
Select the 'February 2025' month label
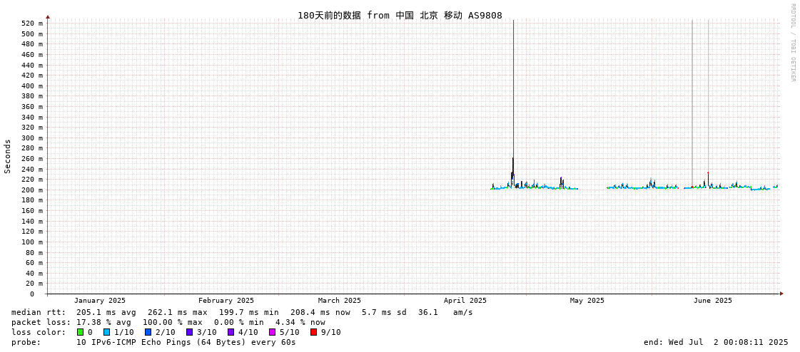[226, 301]
